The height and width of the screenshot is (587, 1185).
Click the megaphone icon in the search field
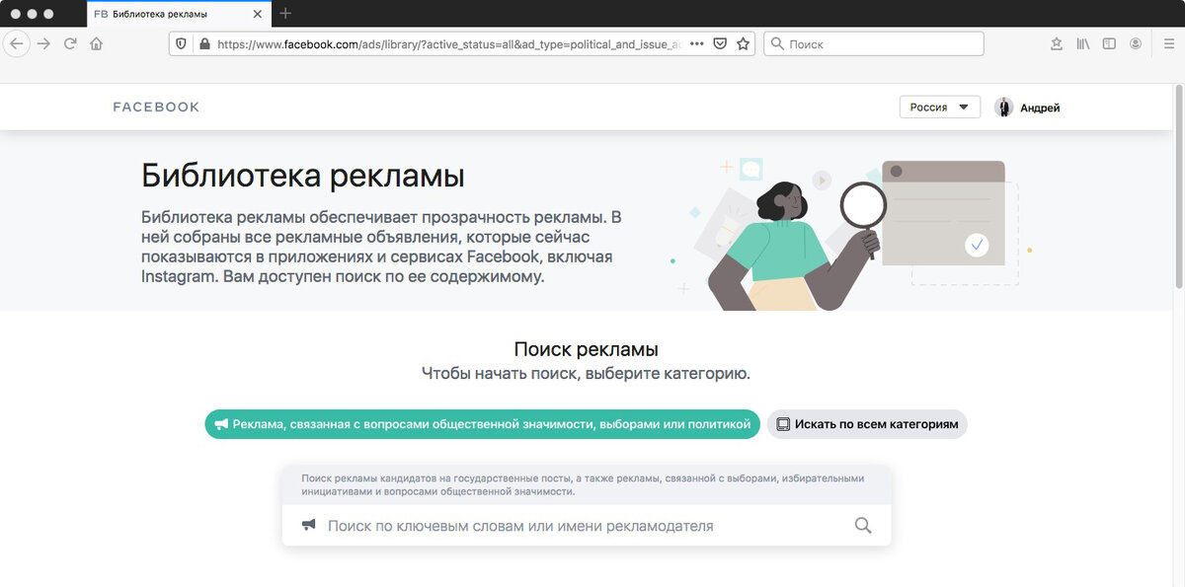[x=308, y=525]
